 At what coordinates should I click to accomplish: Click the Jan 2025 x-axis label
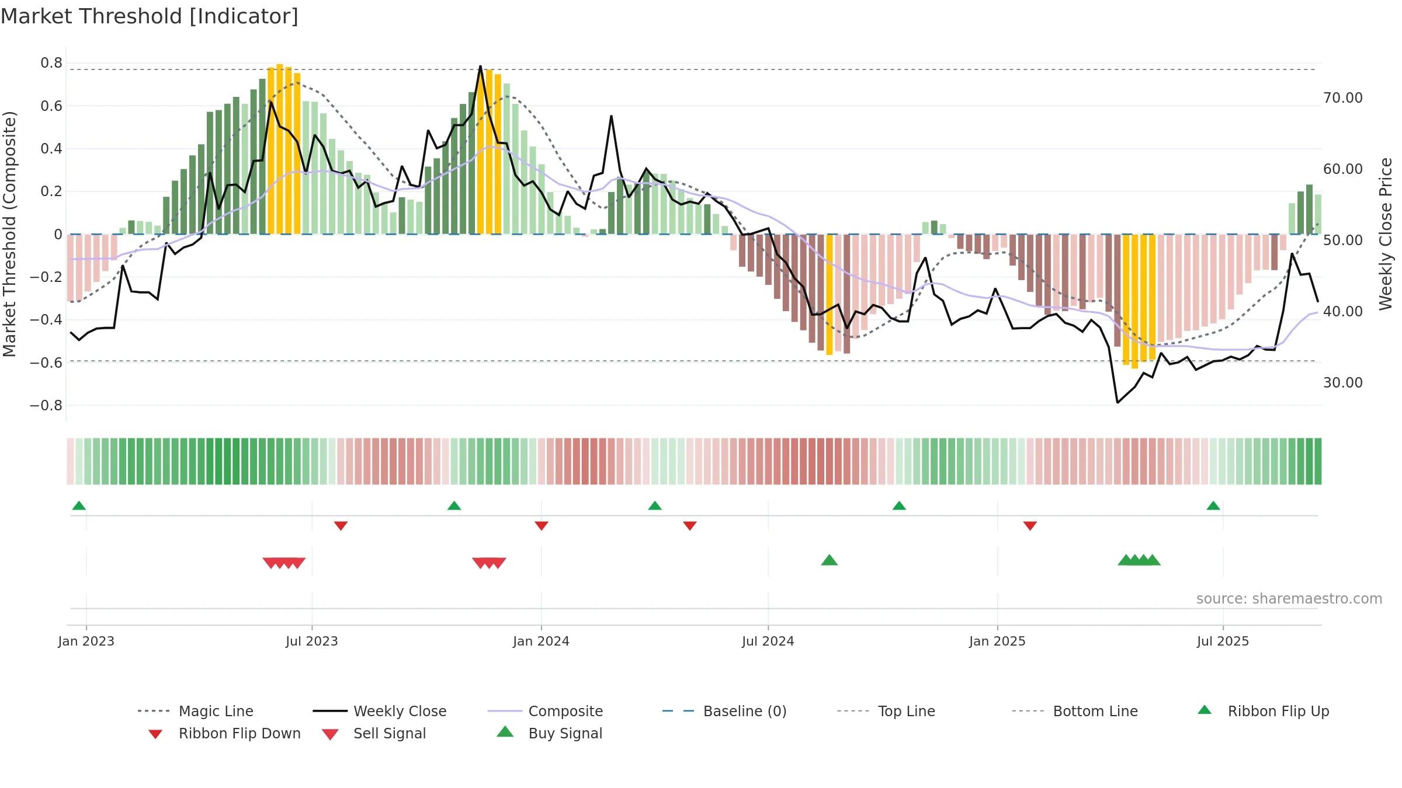(998, 641)
